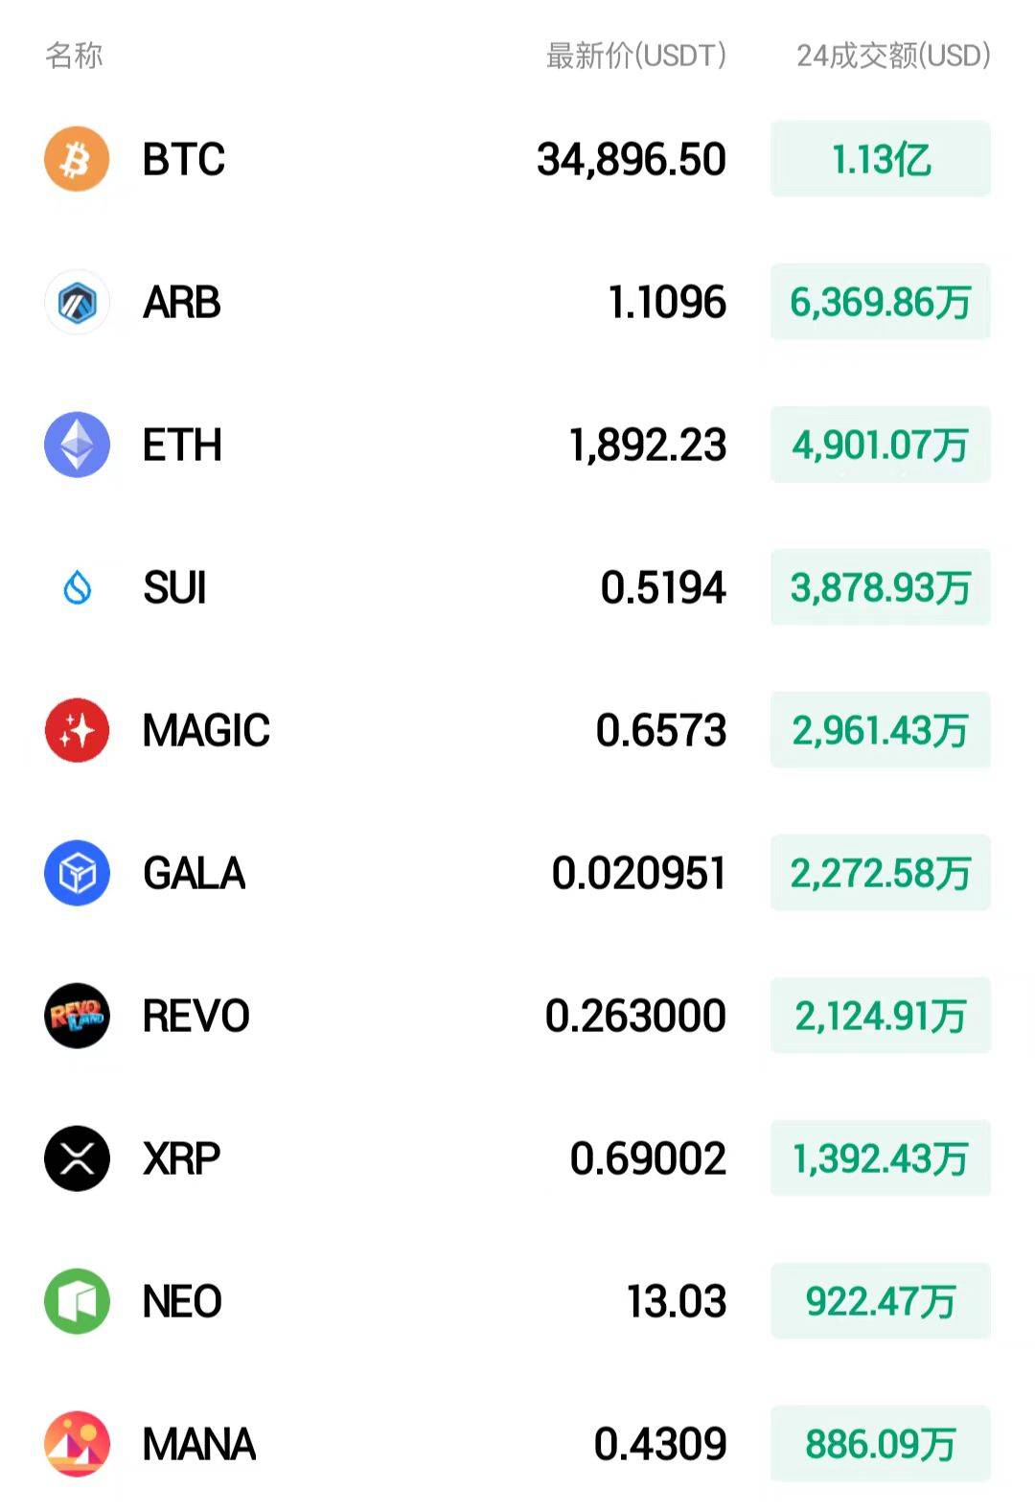This screenshot has width=1035, height=1511.
Task: Click XRP volume badge 1,392.43万
Action: [881, 1158]
